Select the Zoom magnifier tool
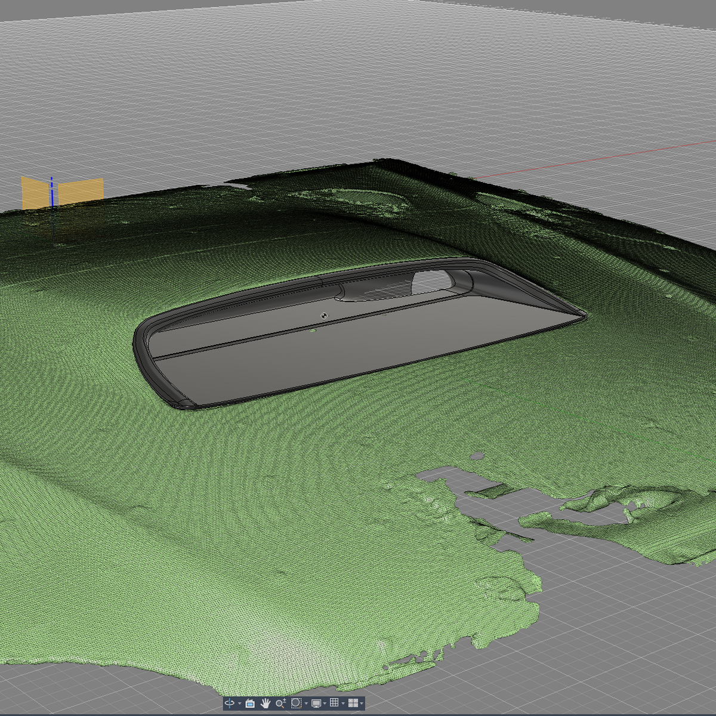Viewport: 716px width, 716px height. (281, 703)
